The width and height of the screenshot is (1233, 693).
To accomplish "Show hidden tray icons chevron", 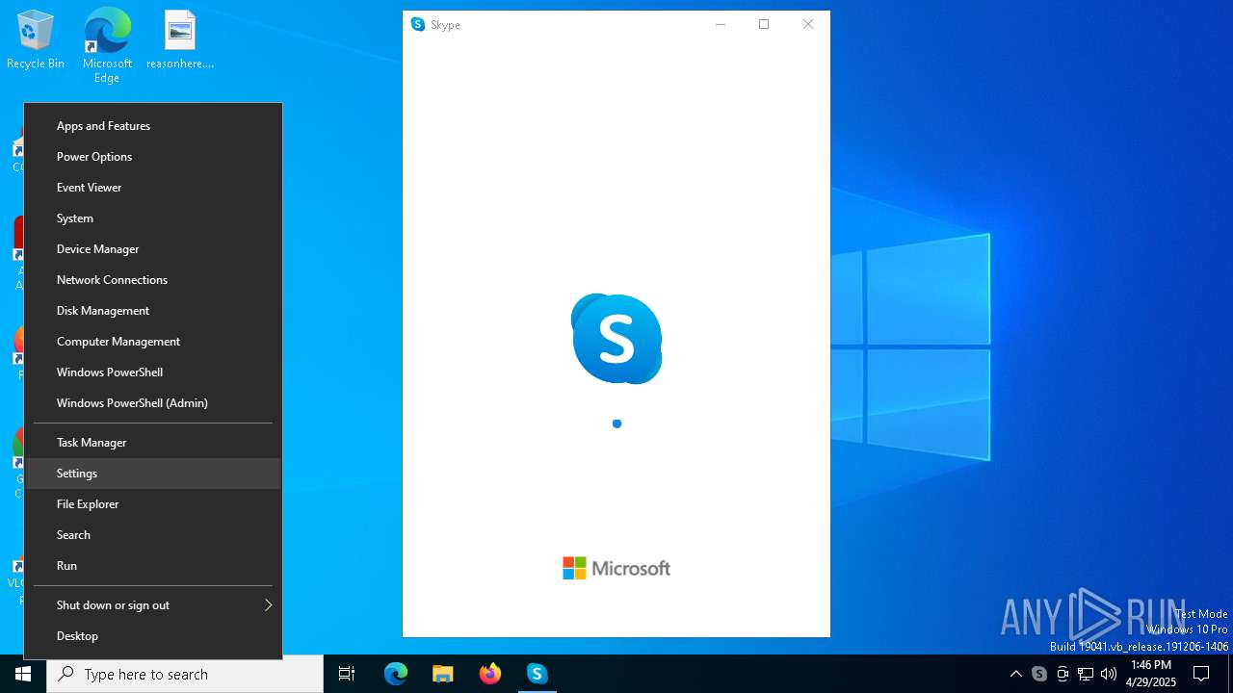I will [1016, 674].
